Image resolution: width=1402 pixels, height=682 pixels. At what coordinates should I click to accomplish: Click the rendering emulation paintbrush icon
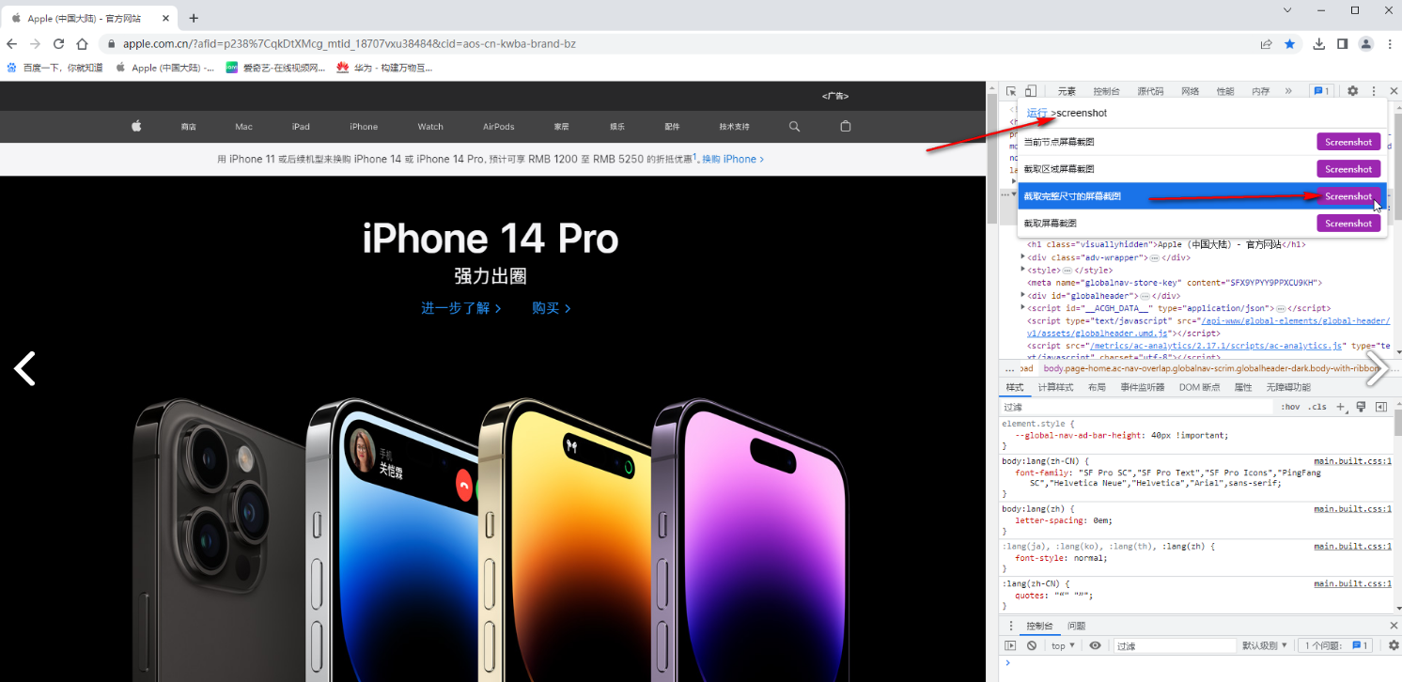[1361, 407]
